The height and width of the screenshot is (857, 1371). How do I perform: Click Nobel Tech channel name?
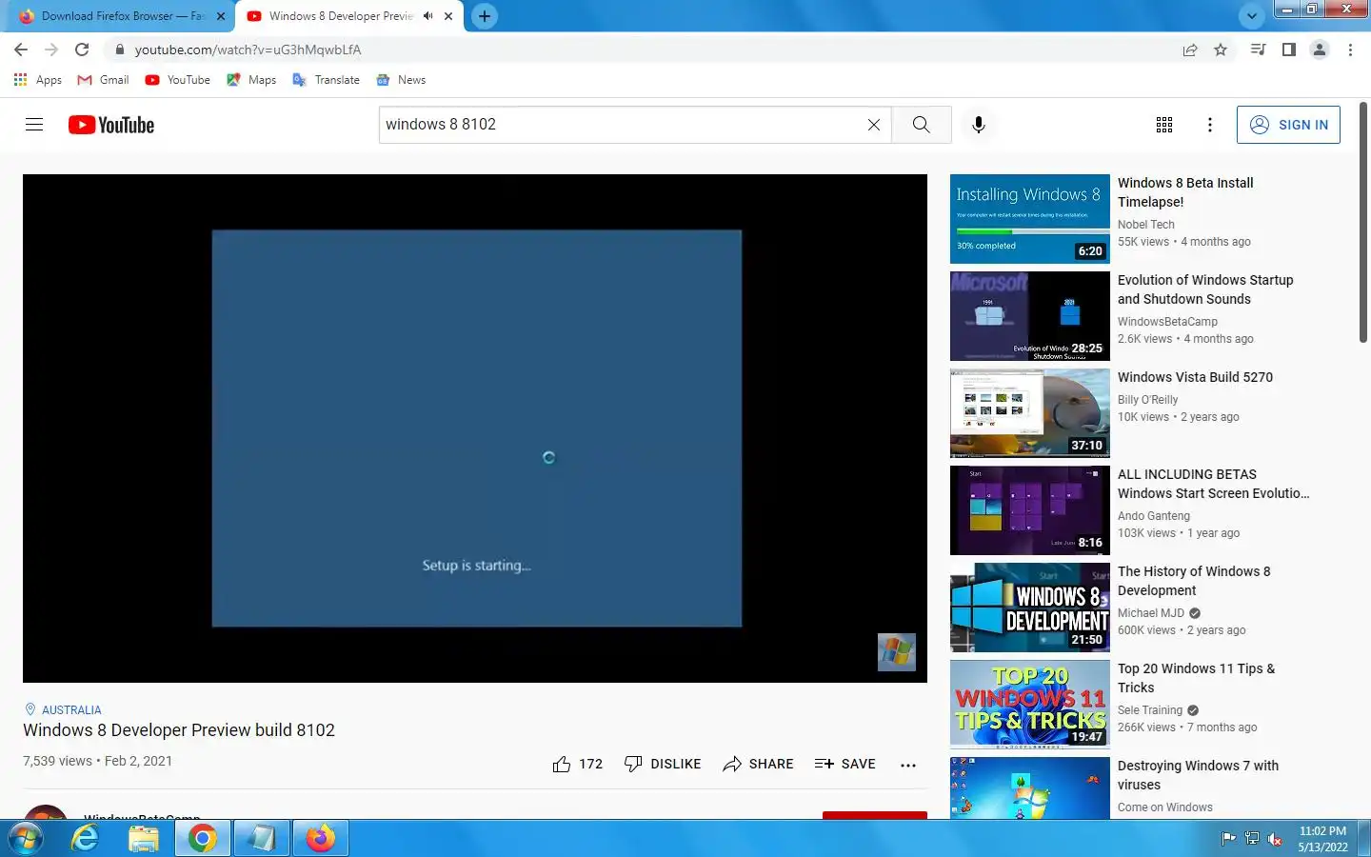[1145, 225]
